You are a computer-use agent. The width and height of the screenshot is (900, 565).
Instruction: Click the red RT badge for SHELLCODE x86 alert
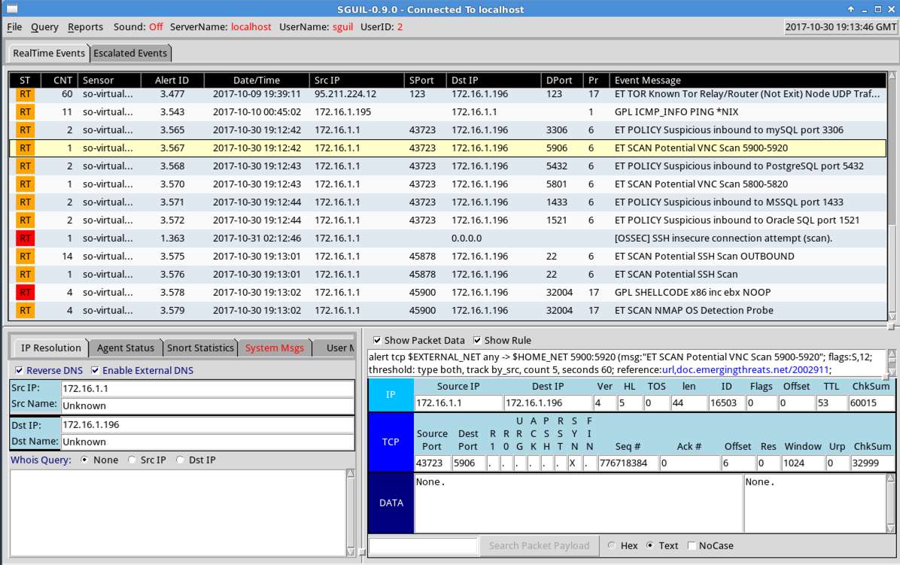26,293
